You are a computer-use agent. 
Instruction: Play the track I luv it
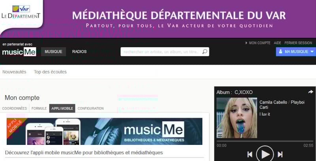point(265,154)
